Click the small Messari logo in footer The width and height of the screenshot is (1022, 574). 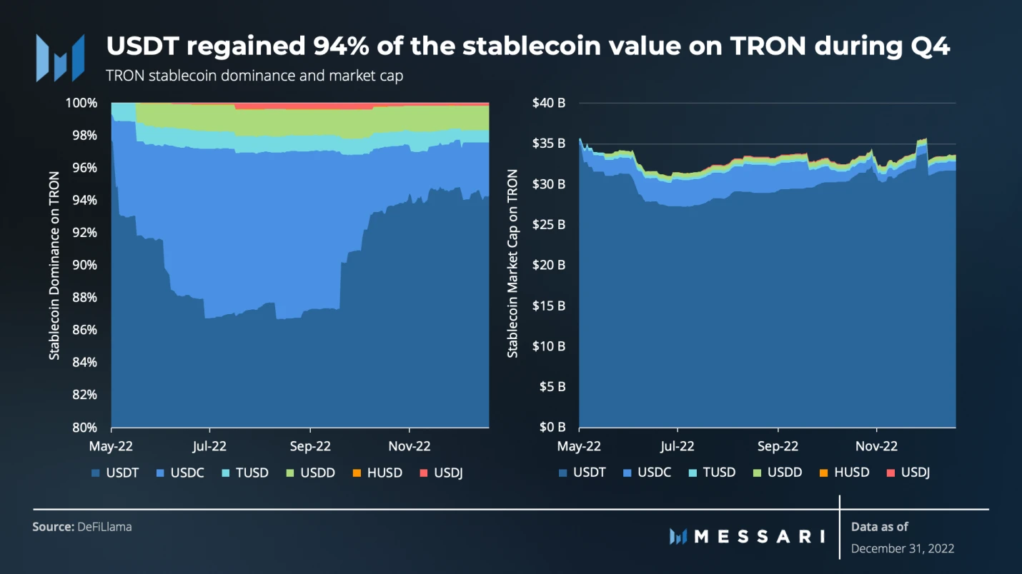click(678, 536)
